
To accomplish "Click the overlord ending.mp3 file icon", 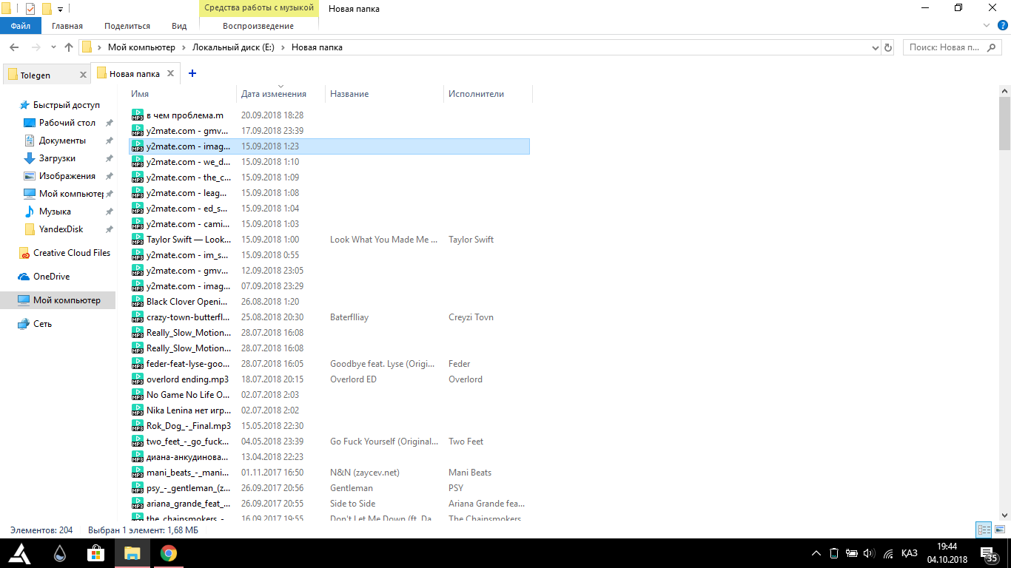I will [137, 379].
